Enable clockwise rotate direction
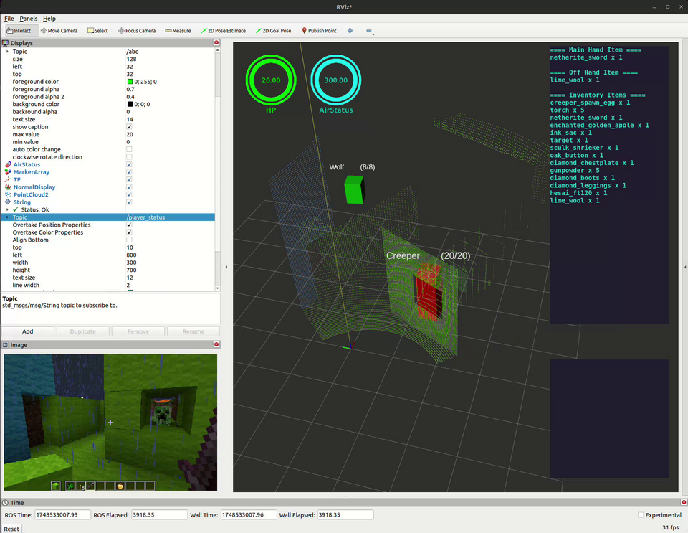688x533 pixels. tap(129, 156)
